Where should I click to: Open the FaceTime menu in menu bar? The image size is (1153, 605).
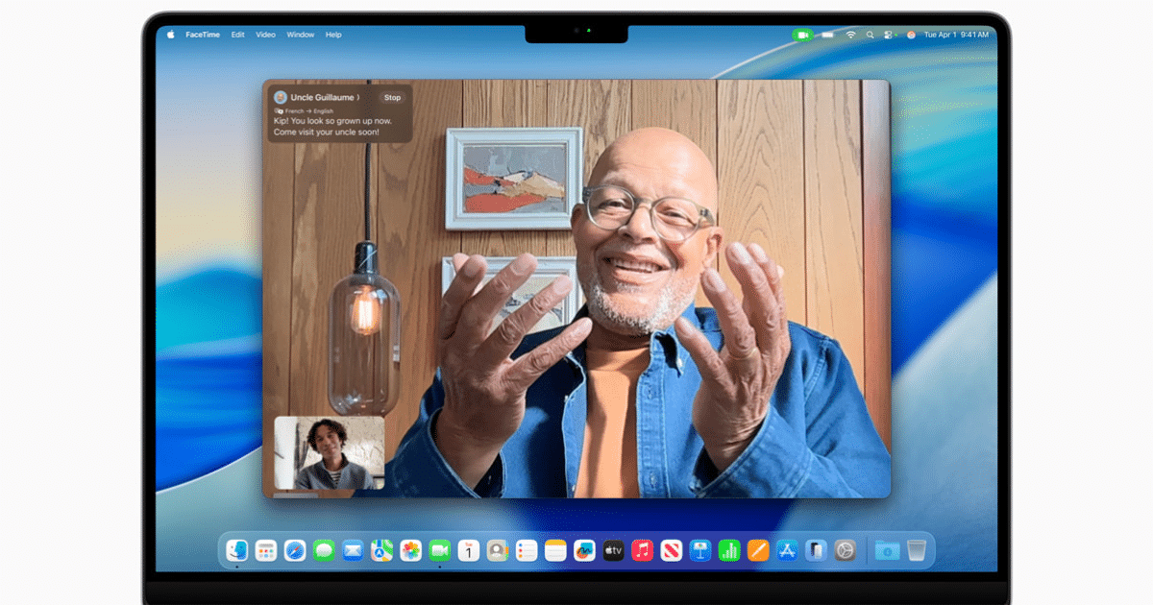[x=203, y=35]
